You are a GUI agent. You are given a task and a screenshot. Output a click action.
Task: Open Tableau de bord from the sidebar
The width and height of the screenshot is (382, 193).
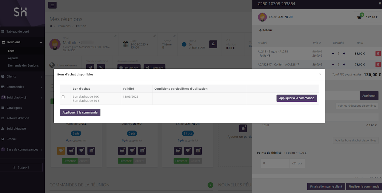click(x=18, y=32)
